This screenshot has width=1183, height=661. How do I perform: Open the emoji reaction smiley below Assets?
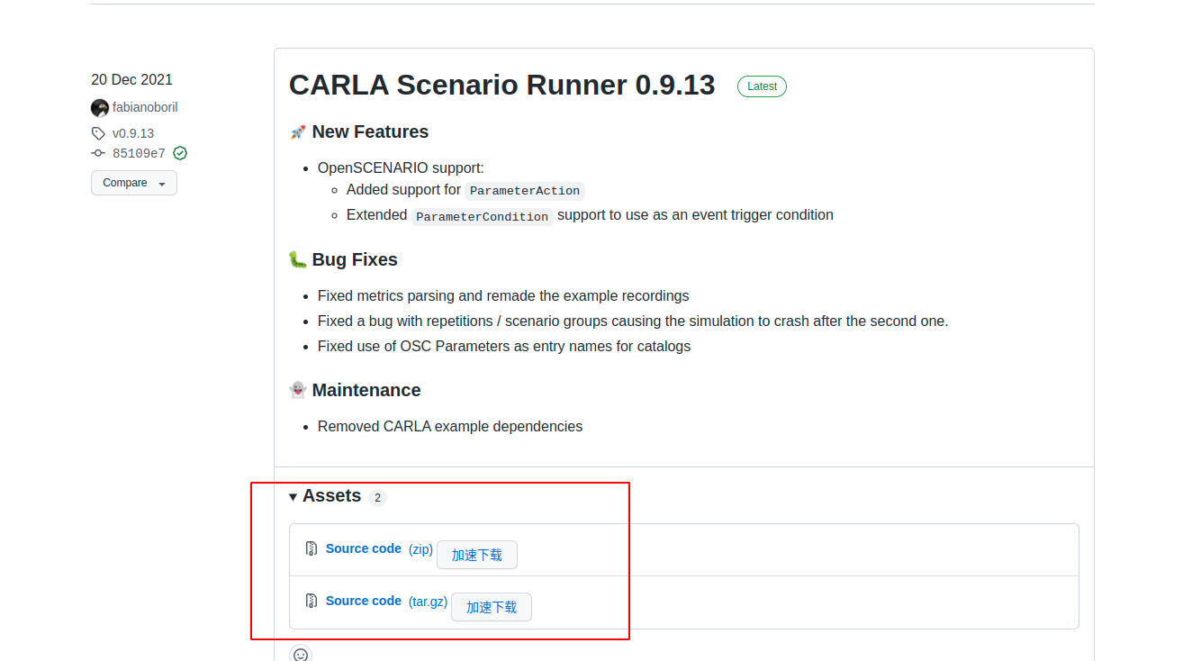(301, 654)
